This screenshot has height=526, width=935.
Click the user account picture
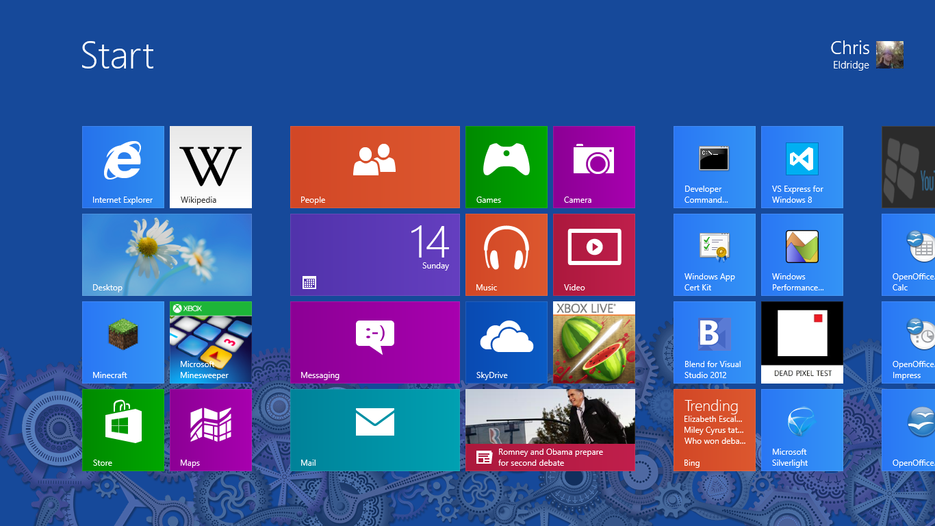coord(890,55)
